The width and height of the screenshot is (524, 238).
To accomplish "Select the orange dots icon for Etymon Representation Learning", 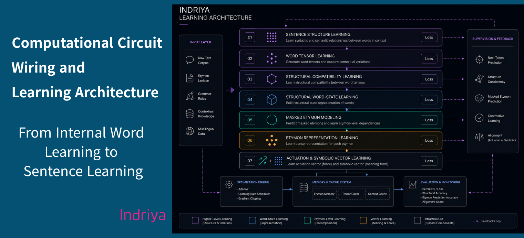I will 272,140.
